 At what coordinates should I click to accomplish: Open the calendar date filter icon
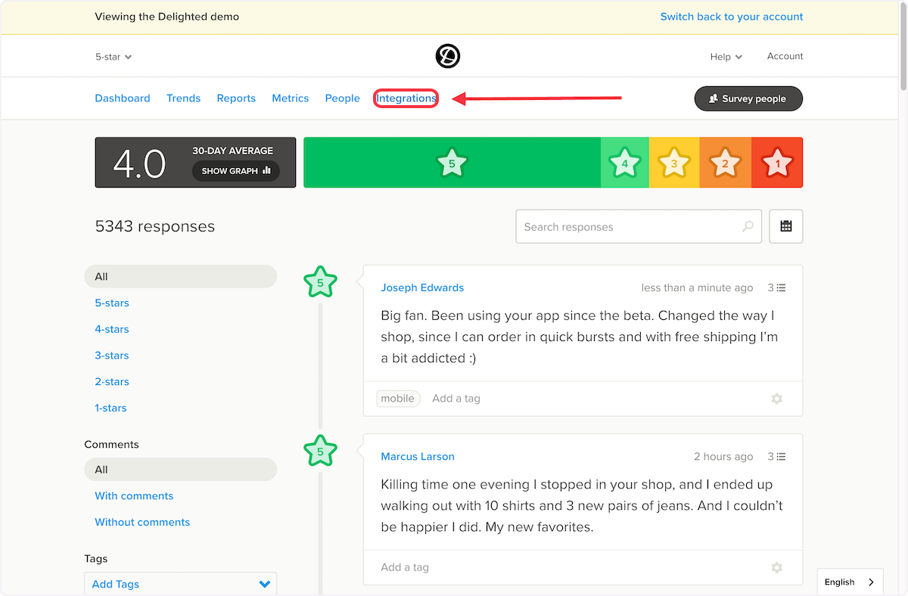(786, 226)
